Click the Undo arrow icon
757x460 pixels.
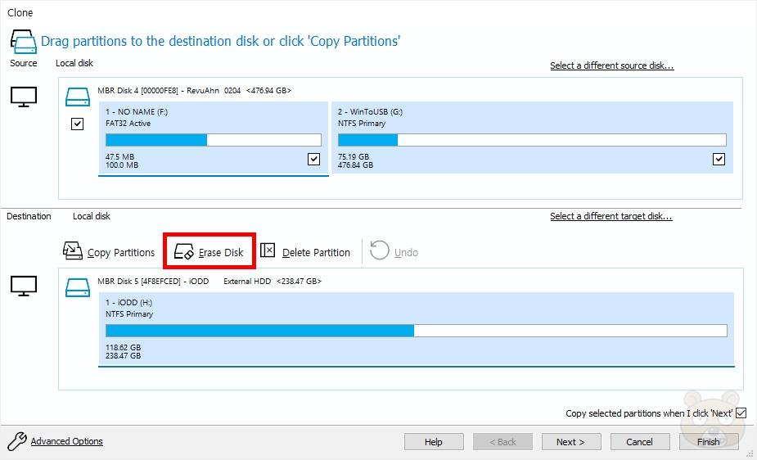coord(380,250)
